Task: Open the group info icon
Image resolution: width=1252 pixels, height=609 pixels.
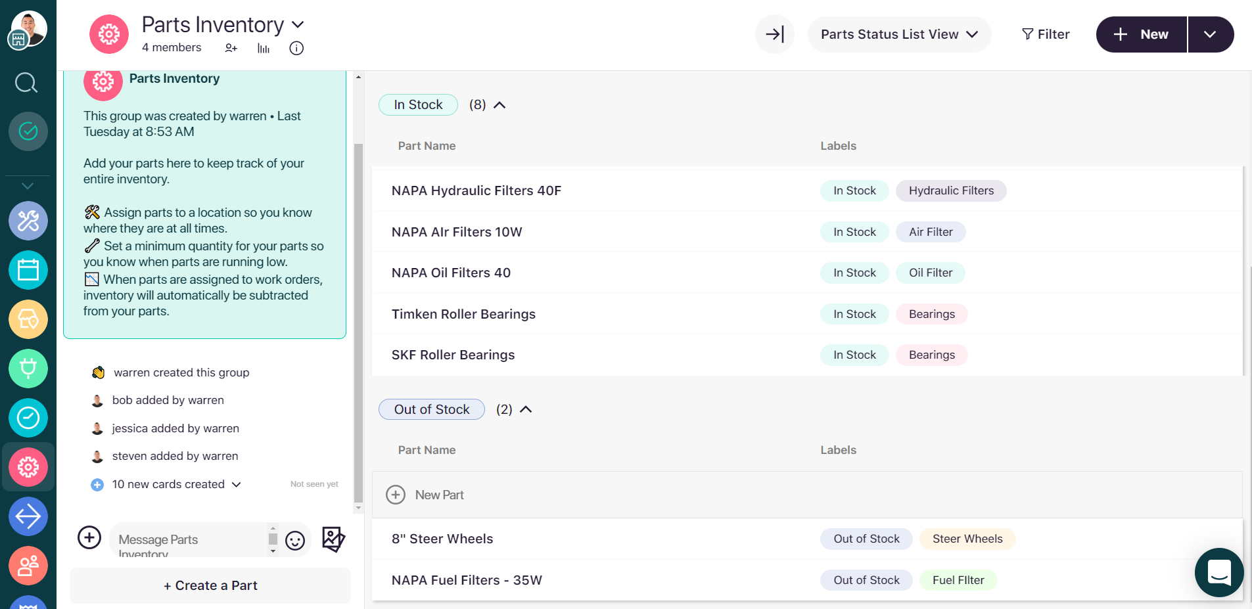Action: (296, 48)
